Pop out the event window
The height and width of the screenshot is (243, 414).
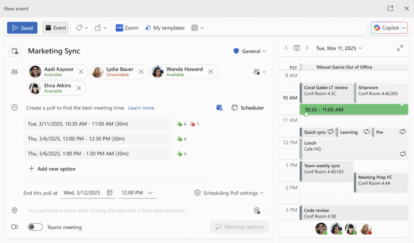tap(390, 9)
